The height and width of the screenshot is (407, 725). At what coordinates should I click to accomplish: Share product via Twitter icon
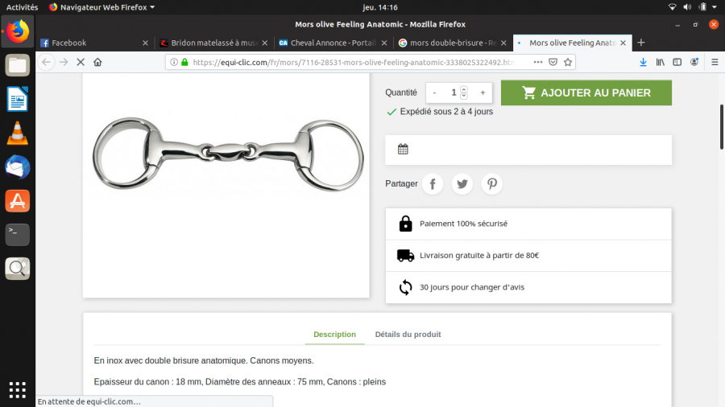(x=462, y=184)
